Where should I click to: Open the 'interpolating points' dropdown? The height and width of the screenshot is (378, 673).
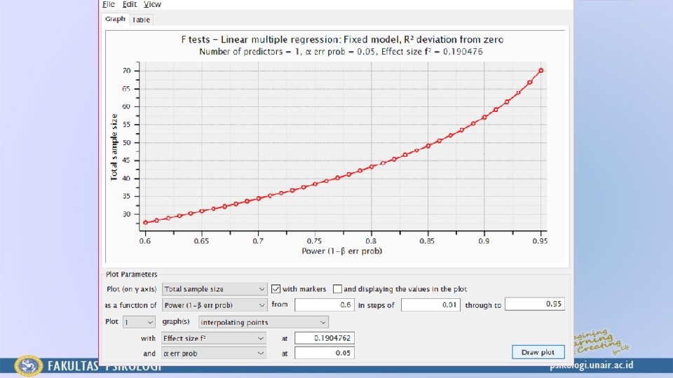(264, 322)
